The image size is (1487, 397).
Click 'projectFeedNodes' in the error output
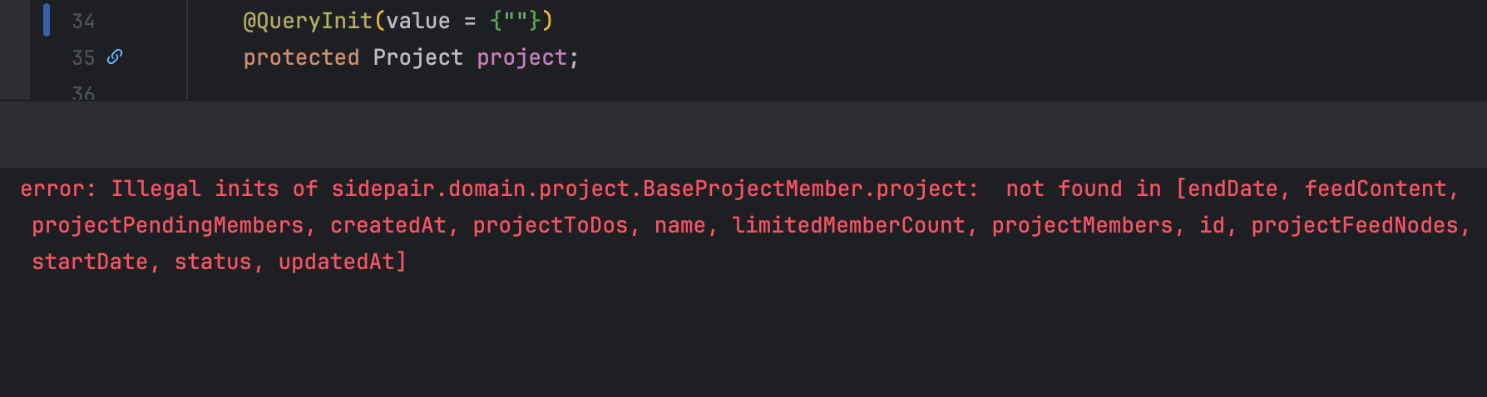tap(1354, 225)
